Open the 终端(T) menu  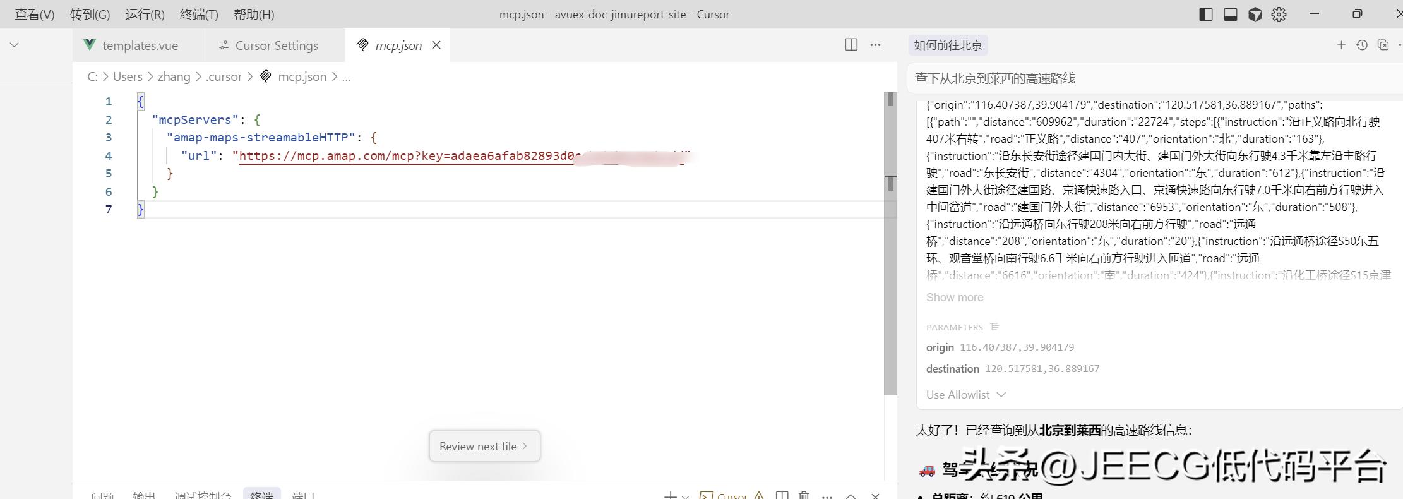click(x=199, y=15)
